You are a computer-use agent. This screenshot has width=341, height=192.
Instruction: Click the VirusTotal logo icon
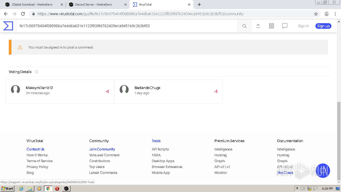coord(8,26)
